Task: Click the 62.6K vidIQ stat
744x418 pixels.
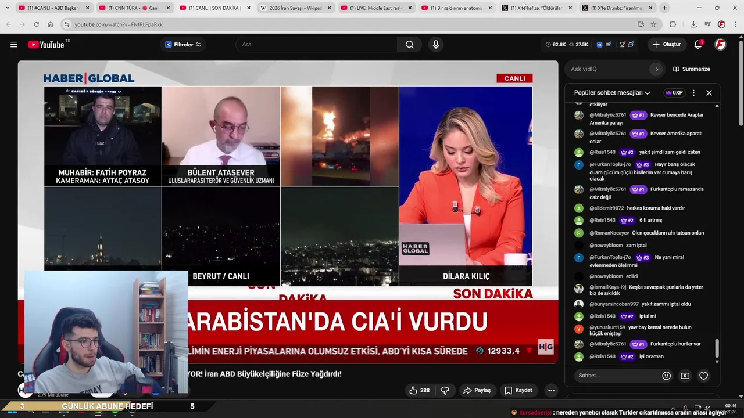Action: [x=556, y=45]
